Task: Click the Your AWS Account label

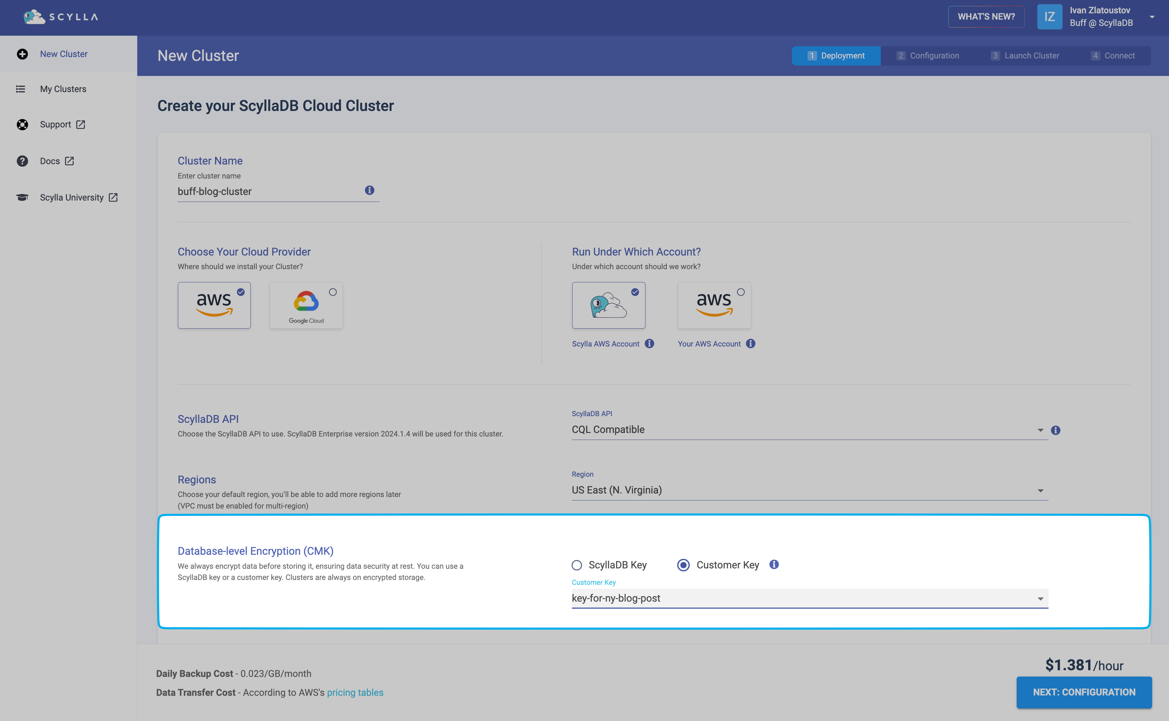Action: (709, 344)
